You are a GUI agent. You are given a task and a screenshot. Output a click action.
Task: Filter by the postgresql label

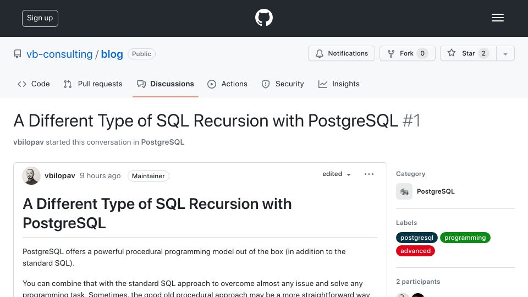click(x=417, y=238)
